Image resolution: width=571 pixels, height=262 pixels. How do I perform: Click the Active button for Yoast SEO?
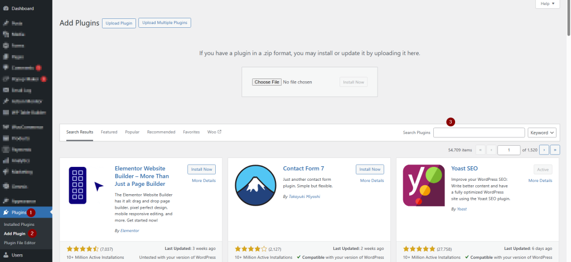click(x=543, y=169)
